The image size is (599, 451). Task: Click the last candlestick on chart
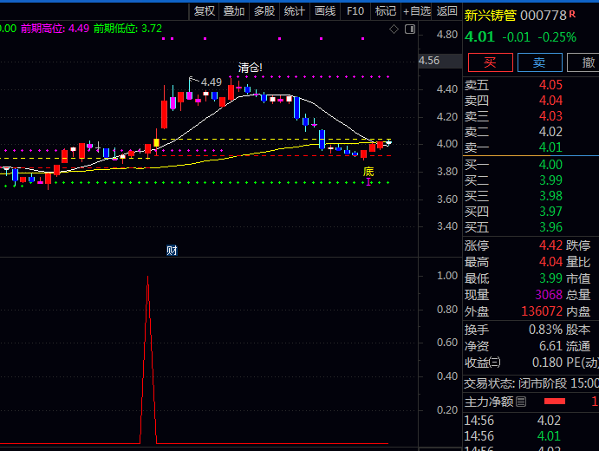point(388,143)
